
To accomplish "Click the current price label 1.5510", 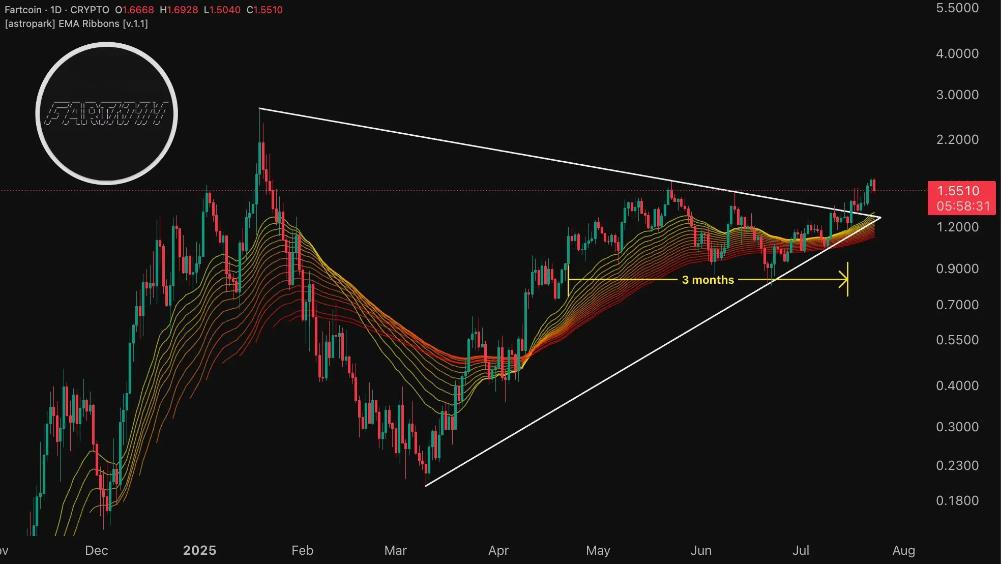I will point(958,191).
